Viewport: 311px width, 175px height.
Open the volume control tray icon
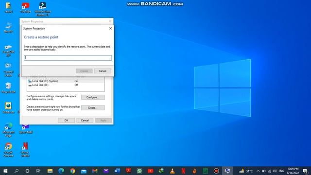[x=275, y=171]
